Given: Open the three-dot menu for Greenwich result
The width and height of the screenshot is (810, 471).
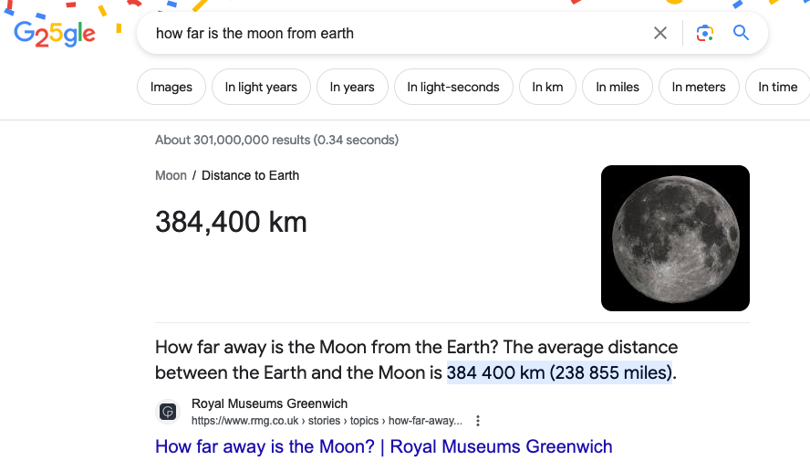Looking at the screenshot, I should click(x=478, y=421).
